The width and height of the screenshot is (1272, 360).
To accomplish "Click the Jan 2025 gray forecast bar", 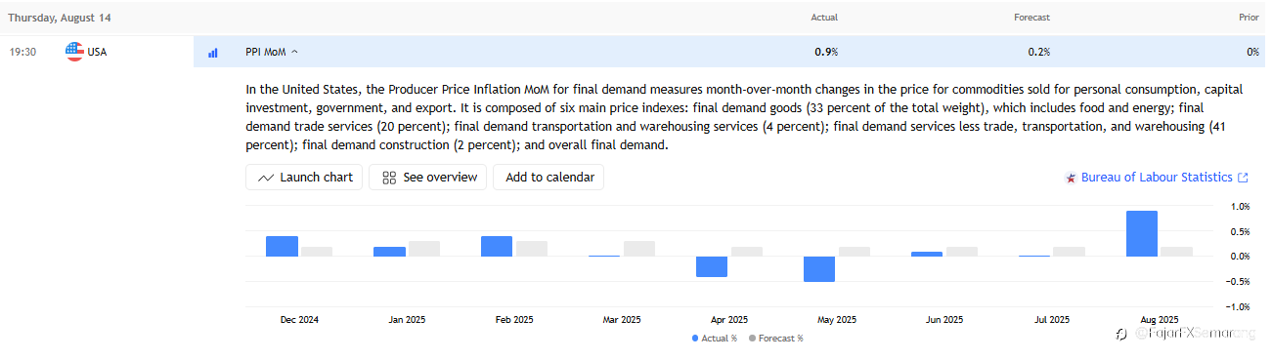I will coord(424,249).
